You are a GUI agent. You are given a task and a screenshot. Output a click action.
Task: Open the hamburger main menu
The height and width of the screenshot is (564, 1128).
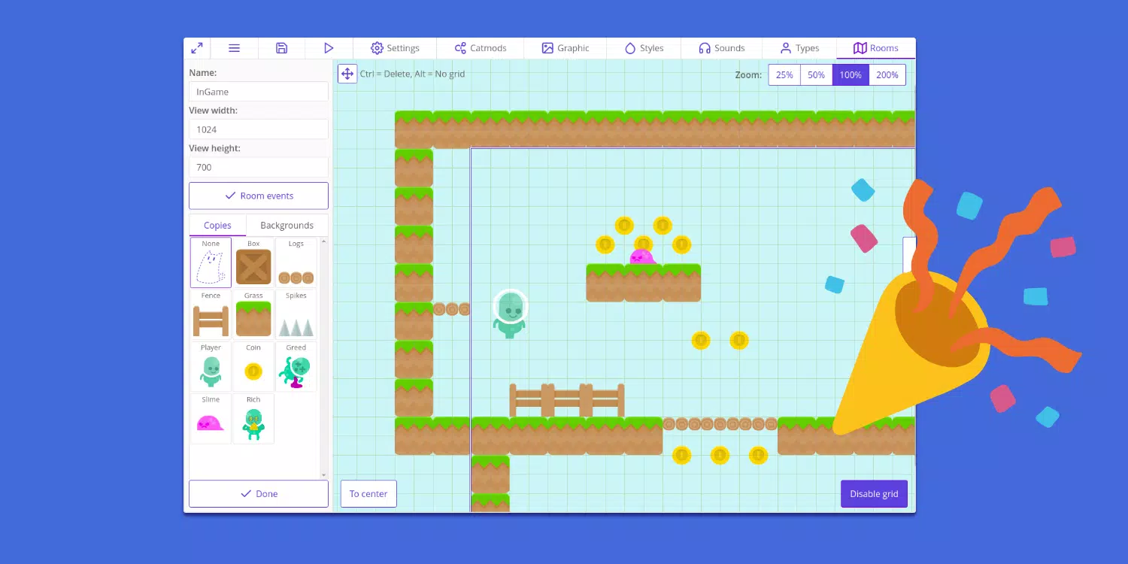[234, 48]
